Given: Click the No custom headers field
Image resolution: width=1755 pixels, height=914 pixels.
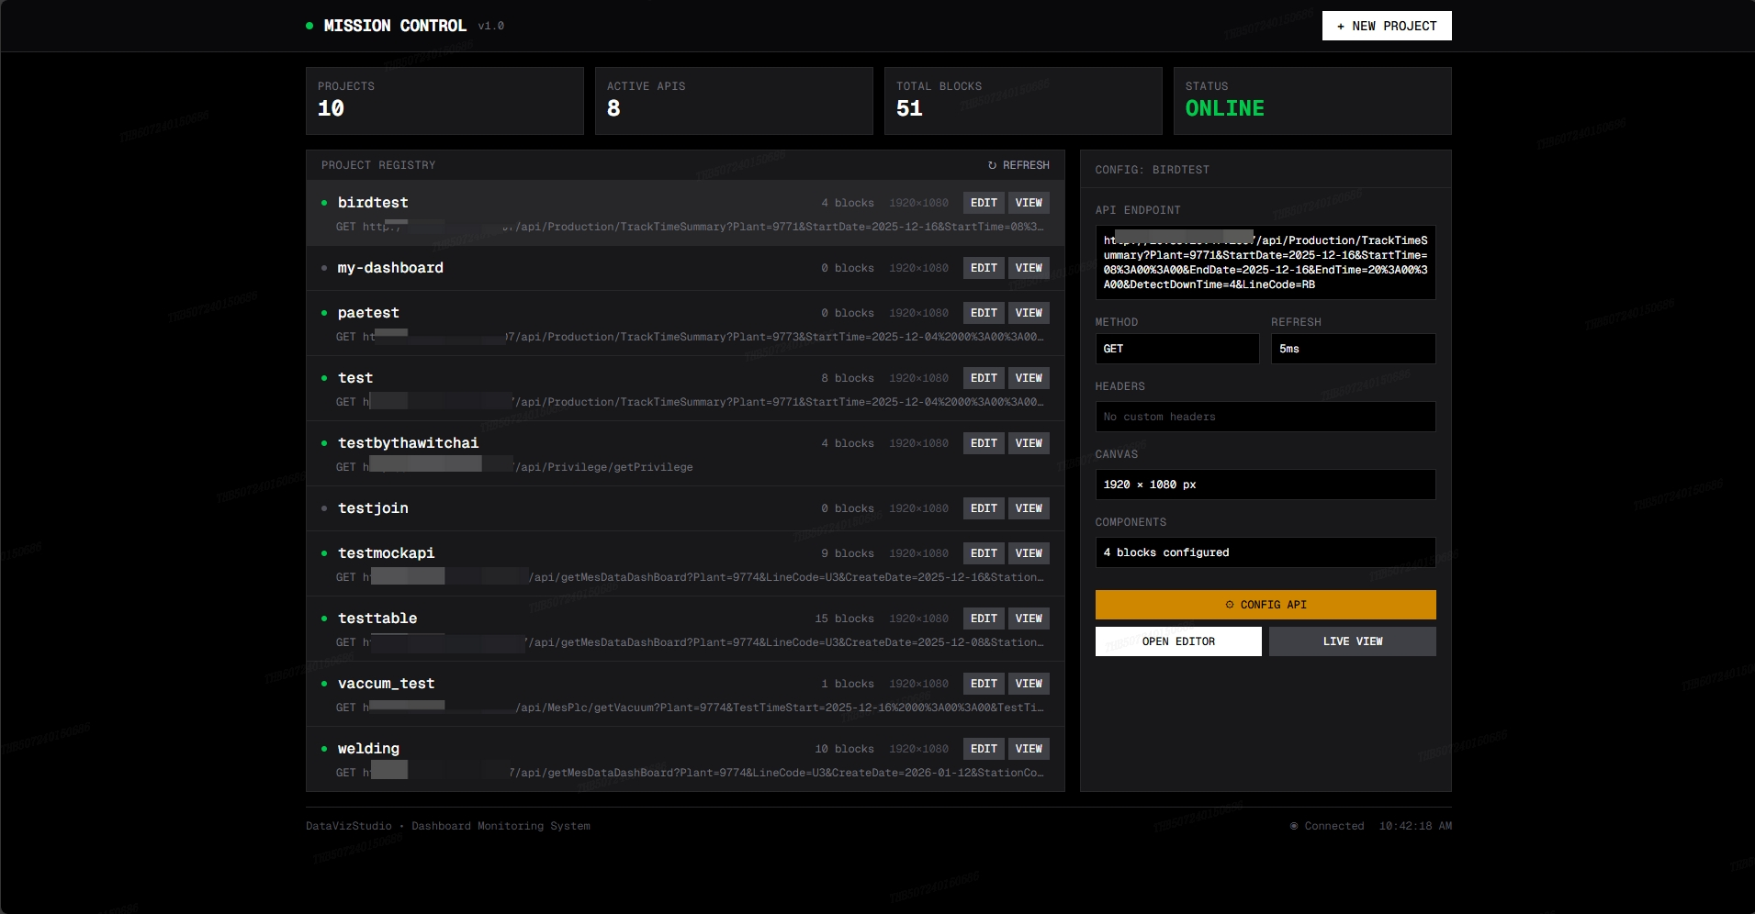Looking at the screenshot, I should pyautogui.click(x=1266, y=417).
